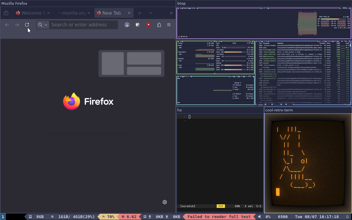Open the Firefox hamburger application menu
The image size is (352, 220).
click(169, 25)
